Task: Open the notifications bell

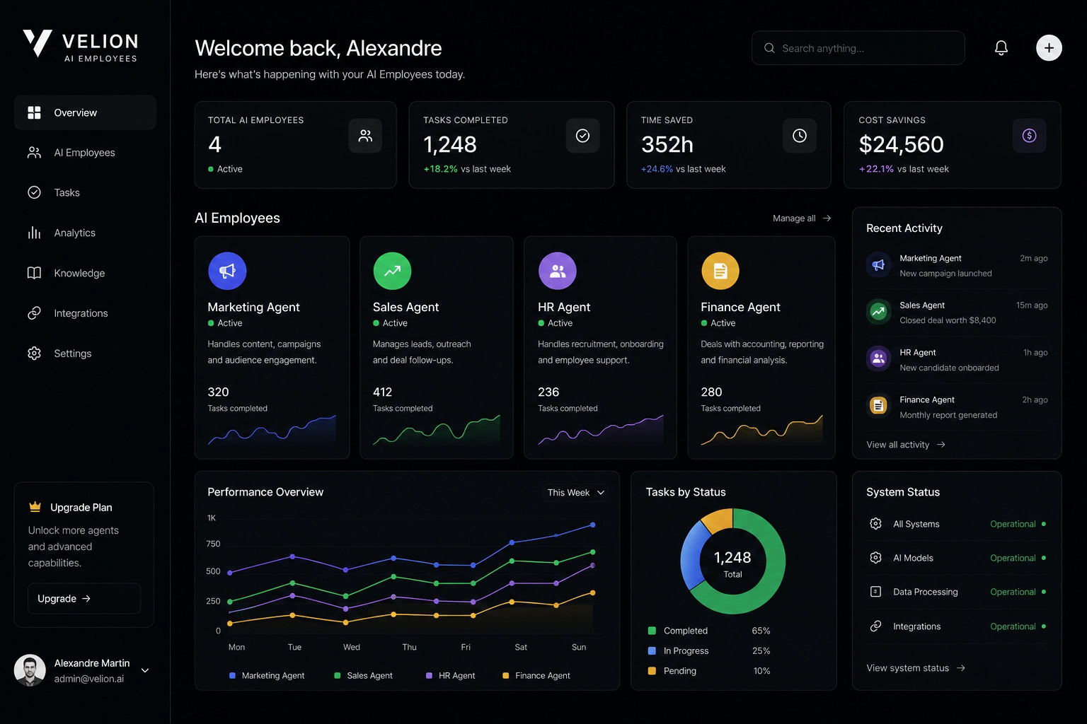Action: (x=1001, y=48)
